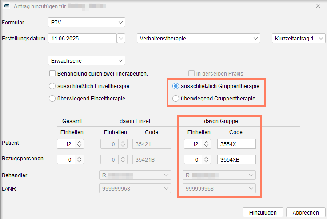Click the Patient Einzel Einheiten stepper arrows
327x219 pixels.
pos(123,144)
